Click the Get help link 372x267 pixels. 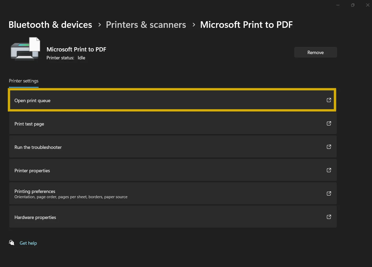coord(28,243)
